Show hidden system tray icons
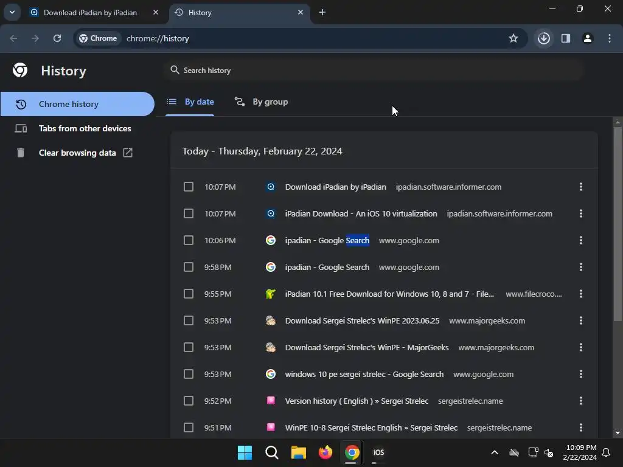Image resolution: width=623 pixels, height=467 pixels. click(x=495, y=452)
